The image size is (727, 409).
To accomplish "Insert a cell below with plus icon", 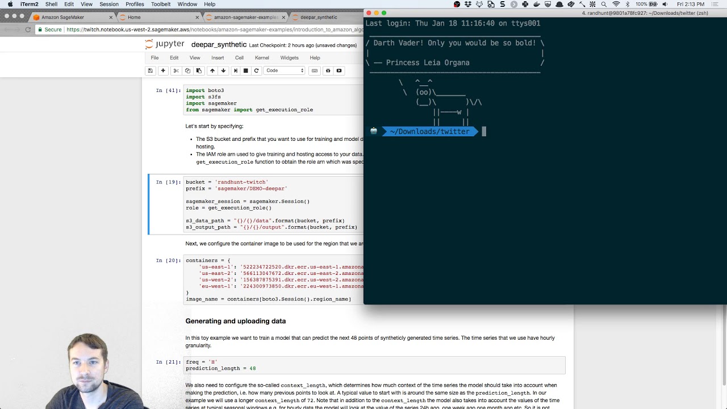I will [163, 70].
